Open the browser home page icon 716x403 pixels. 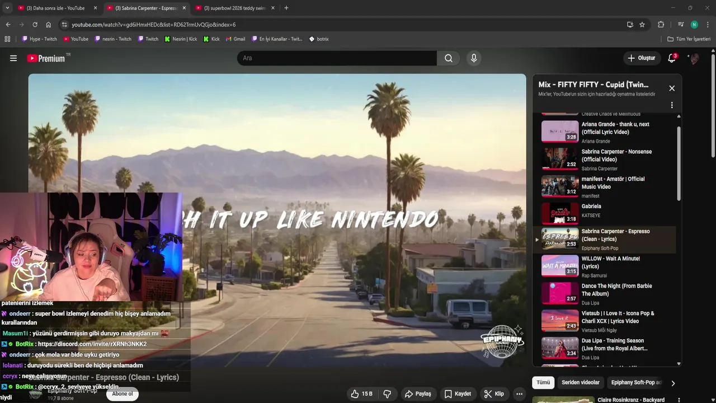(x=48, y=25)
